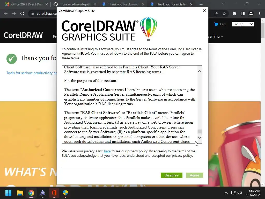Screen dimensions: 265x199
Task: Open the privacy policy 'here' link
Action: (x=107, y=151)
